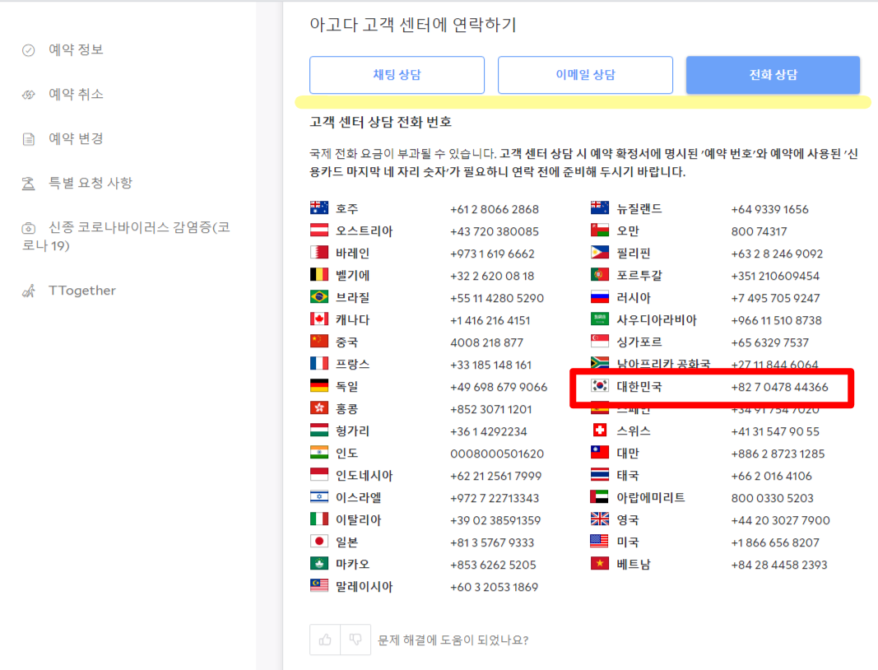Click the Macau number +853 6262 5205
878x670 pixels.
tap(494, 565)
